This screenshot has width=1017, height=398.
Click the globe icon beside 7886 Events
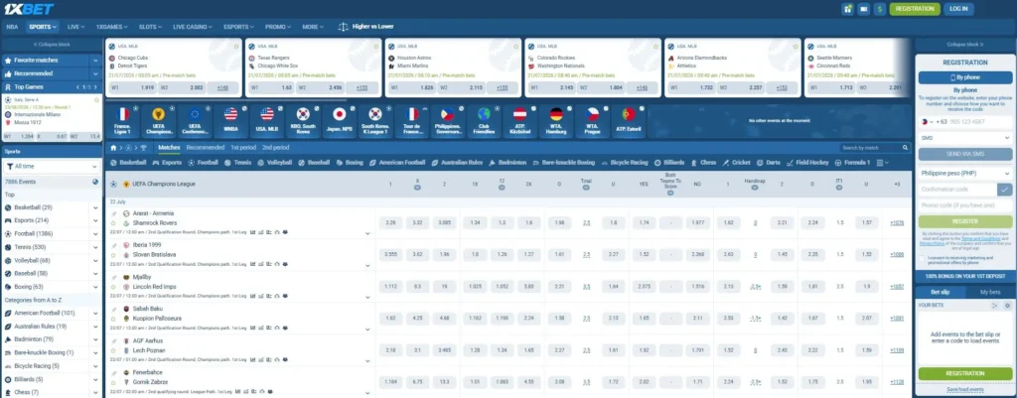[95, 183]
